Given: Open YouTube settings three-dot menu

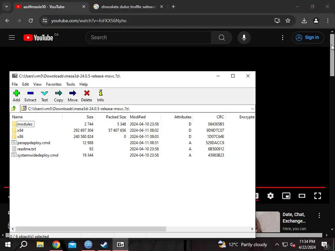Looking at the screenshot, I should coord(283,38).
